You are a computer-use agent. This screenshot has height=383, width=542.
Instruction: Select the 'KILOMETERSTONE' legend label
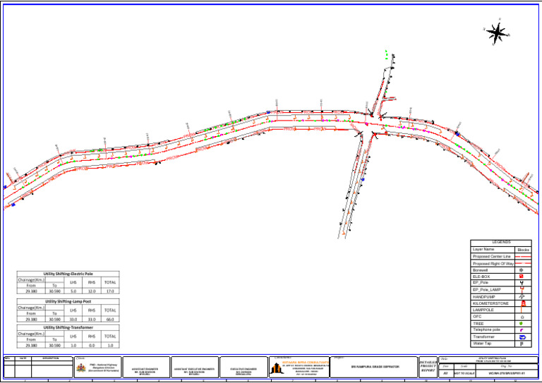point(490,303)
